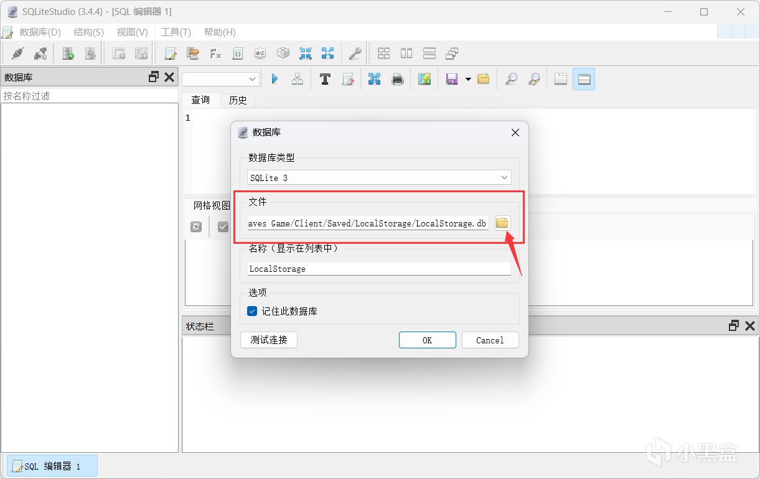The width and height of the screenshot is (760, 479).
Task: Clear execution history eraser icon
Action: (x=348, y=79)
